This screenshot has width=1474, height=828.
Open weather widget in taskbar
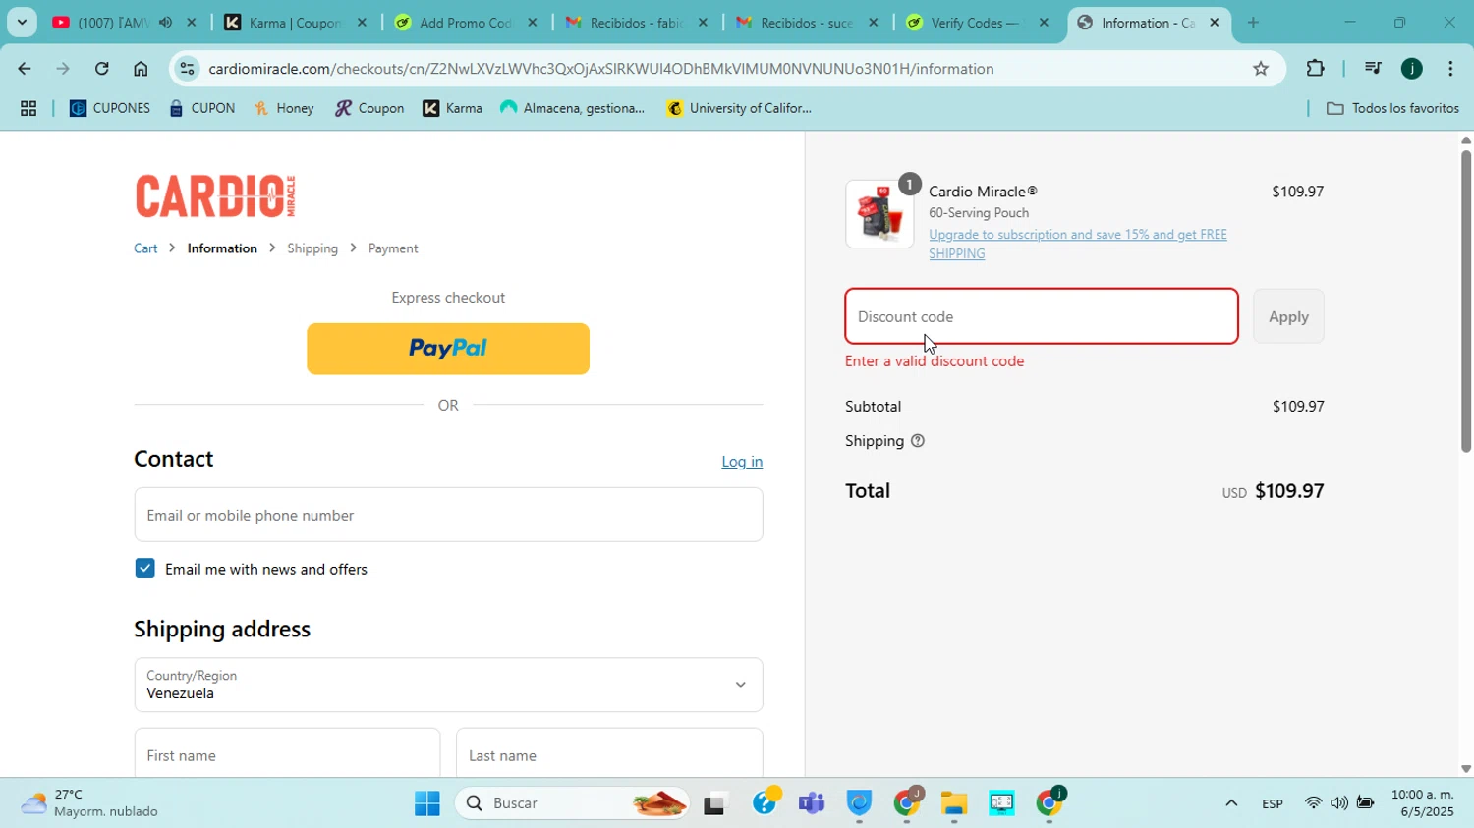pyautogui.click(x=90, y=803)
